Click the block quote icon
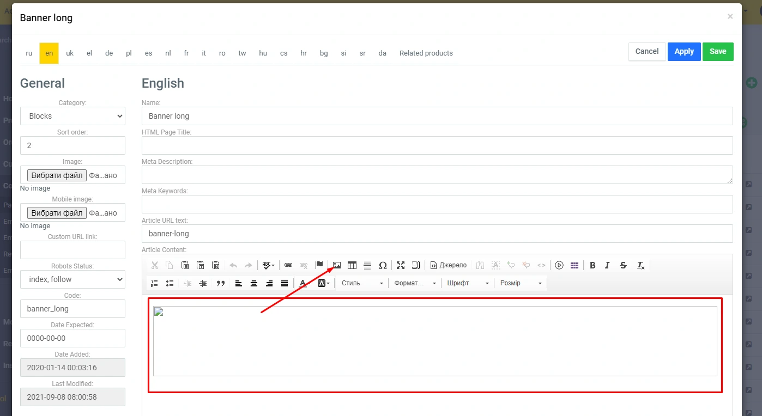The width and height of the screenshot is (762, 416). 221,283
